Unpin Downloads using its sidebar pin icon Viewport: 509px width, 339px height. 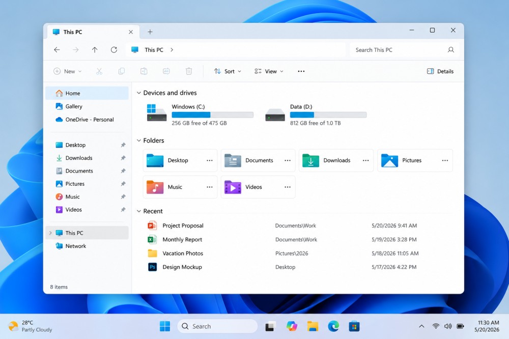pyautogui.click(x=123, y=158)
